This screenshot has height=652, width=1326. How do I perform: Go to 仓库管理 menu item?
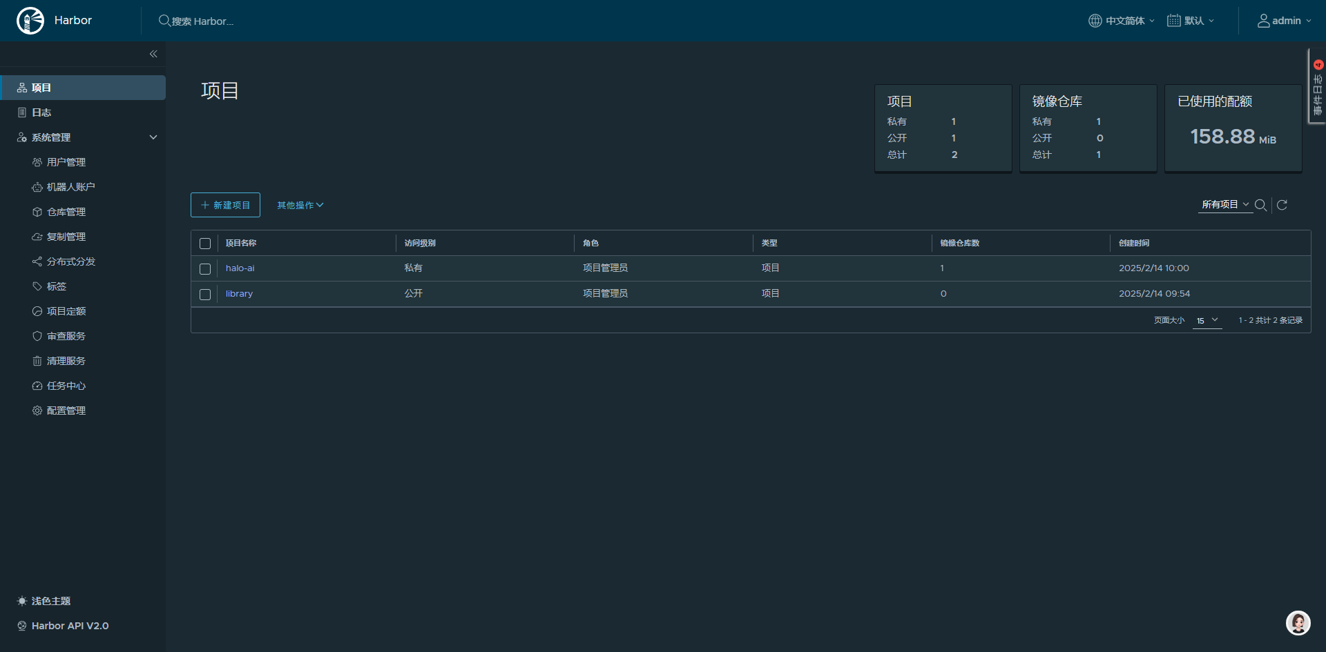click(x=66, y=212)
